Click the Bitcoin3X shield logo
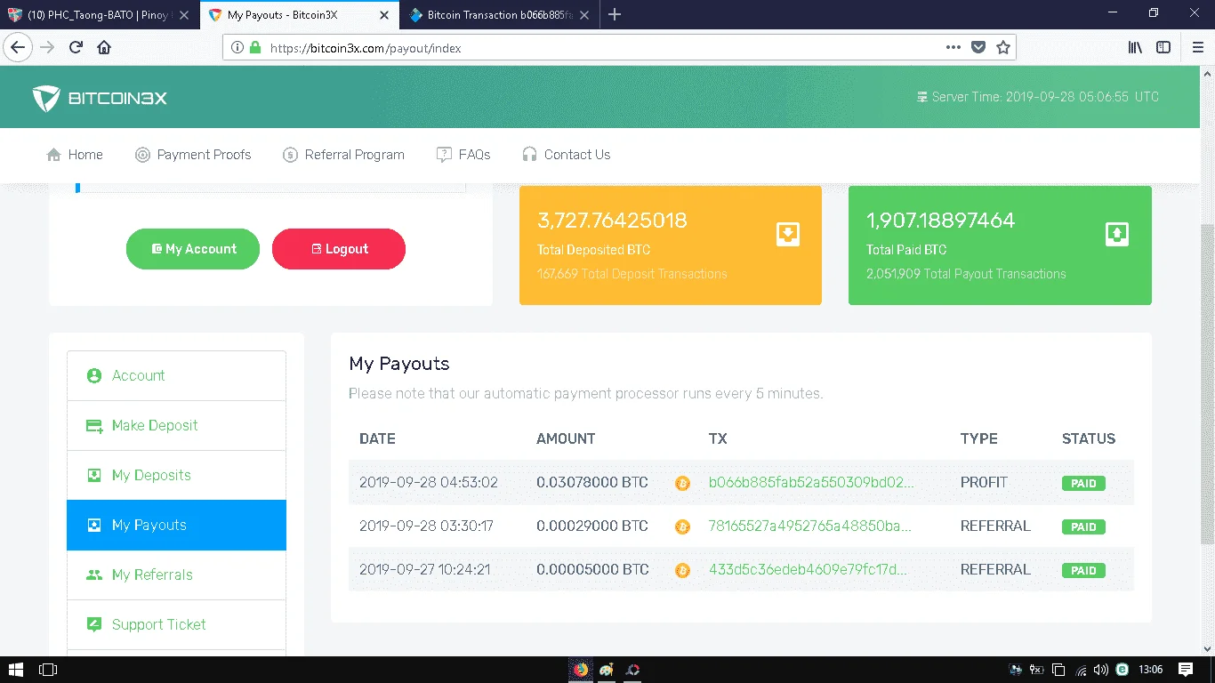This screenshot has height=683, width=1215. tap(46, 98)
